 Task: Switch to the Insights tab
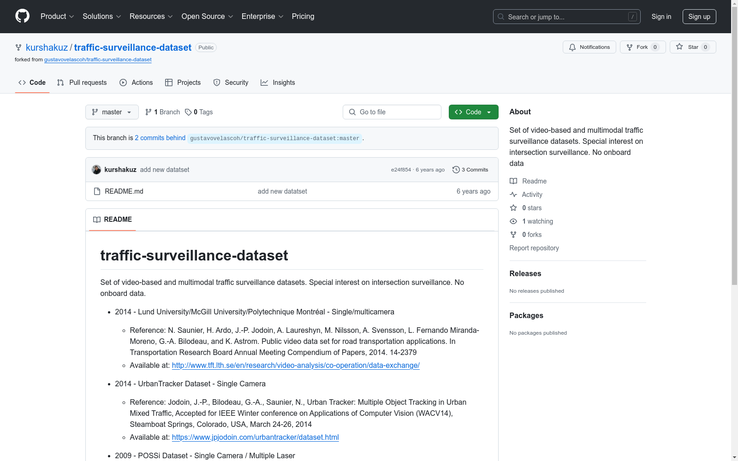click(278, 83)
